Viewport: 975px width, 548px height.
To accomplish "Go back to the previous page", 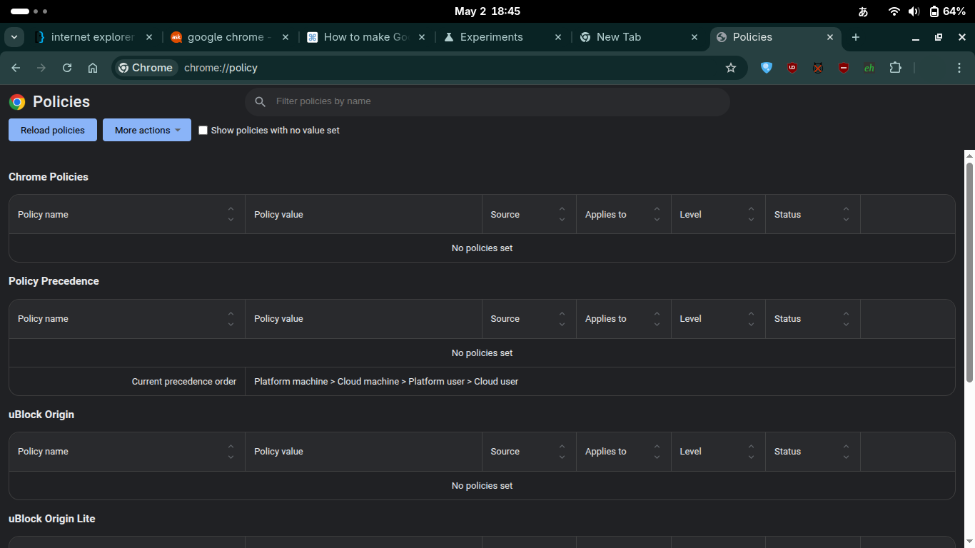I will (x=16, y=68).
